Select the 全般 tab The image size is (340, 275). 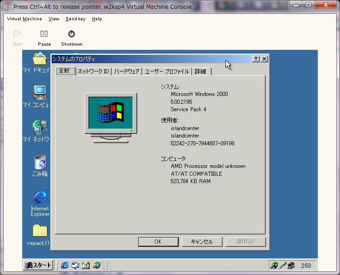coord(66,71)
